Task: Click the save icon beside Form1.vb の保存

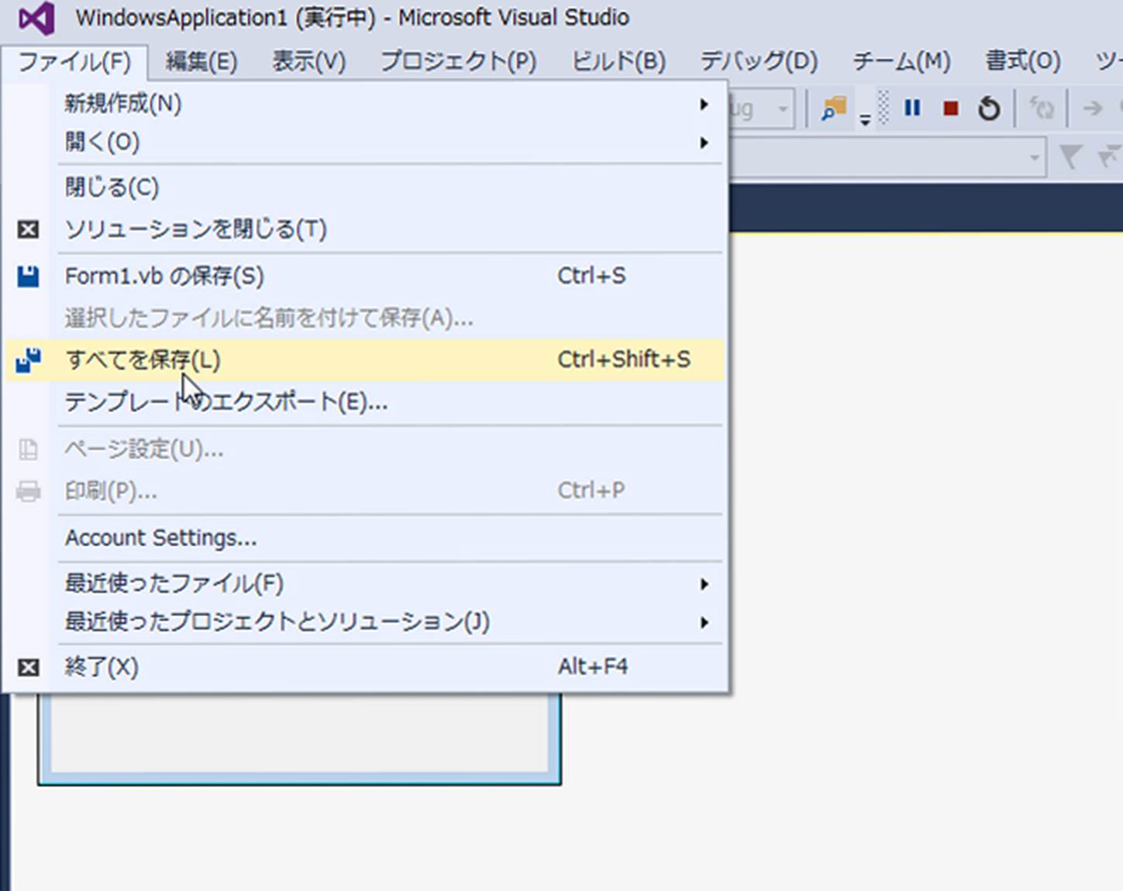Action: pos(29,277)
